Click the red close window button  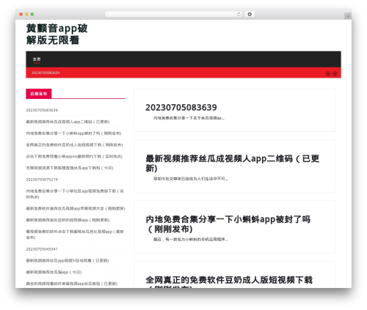[x=21, y=15]
